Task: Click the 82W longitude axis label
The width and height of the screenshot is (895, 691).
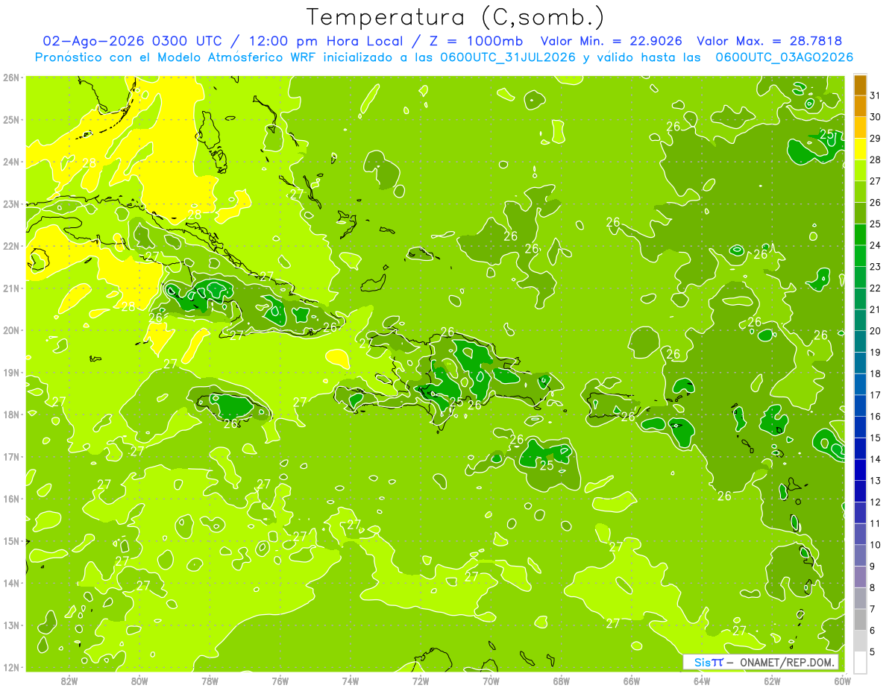Action: 69,681
